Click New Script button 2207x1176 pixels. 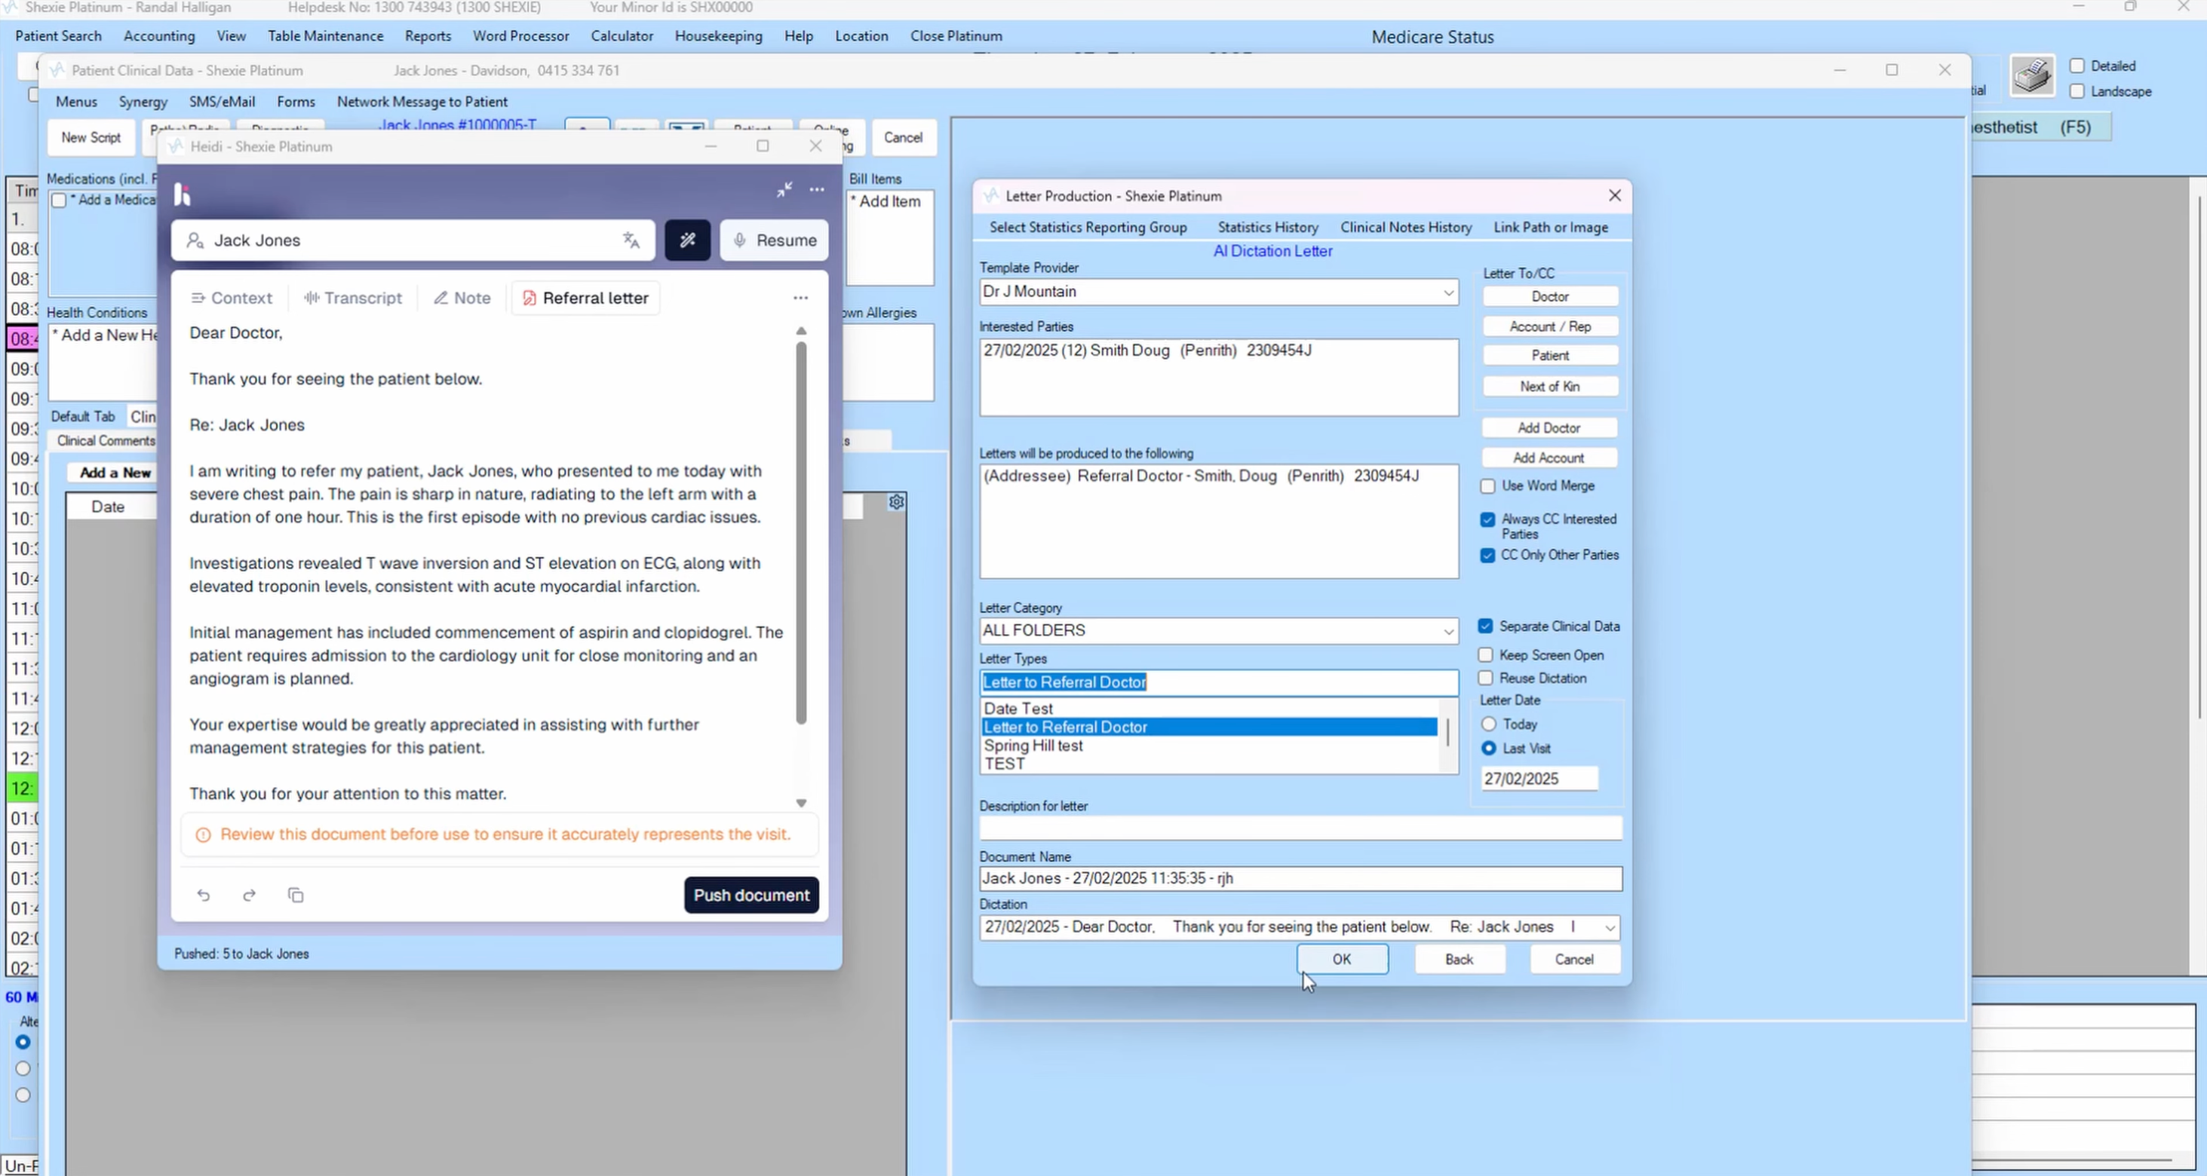click(91, 137)
